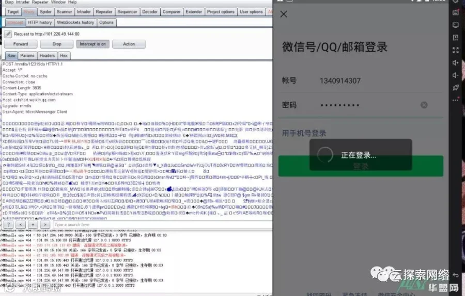
Task: Open the Window menu
Action: [x=58, y=2]
